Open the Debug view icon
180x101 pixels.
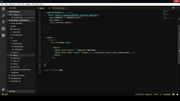[x=3, y=29]
